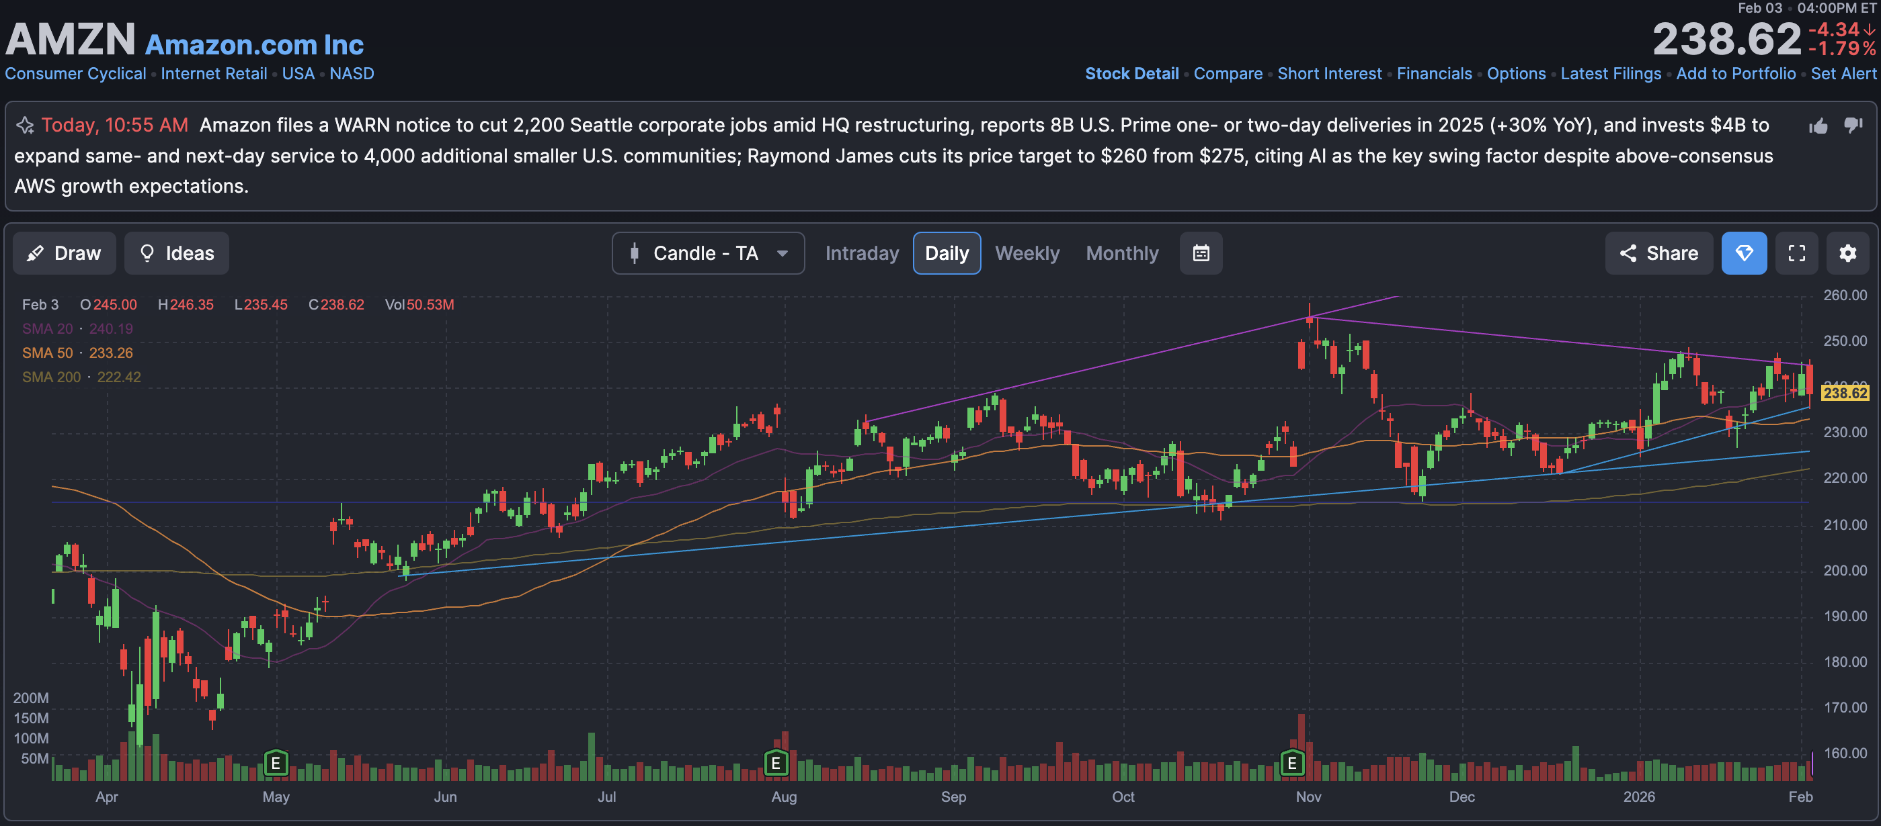This screenshot has width=1881, height=826.
Task: Click the August earnings E marker
Action: tap(776, 764)
